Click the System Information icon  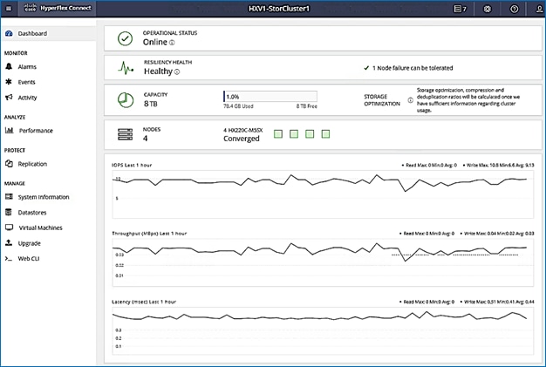click(x=9, y=196)
